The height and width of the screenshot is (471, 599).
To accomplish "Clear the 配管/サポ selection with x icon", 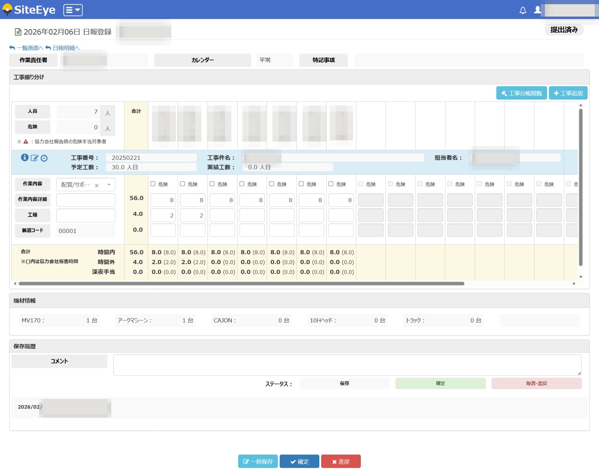I will pyautogui.click(x=97, y=185).
